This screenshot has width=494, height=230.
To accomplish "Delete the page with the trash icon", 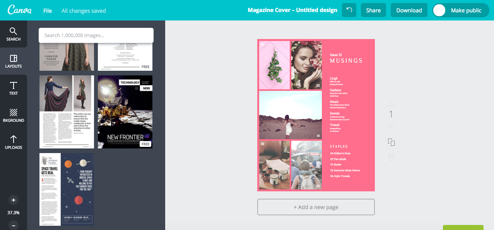I will (x=391, y=157).
